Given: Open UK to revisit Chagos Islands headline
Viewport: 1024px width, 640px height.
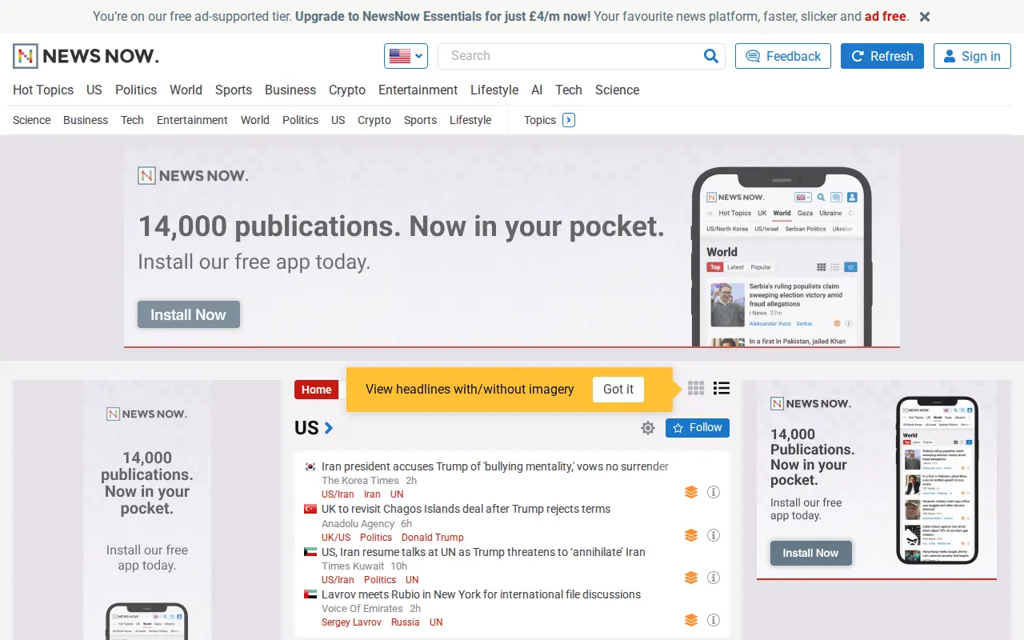Looking at the screenshot, I should [x=466, y=509].
